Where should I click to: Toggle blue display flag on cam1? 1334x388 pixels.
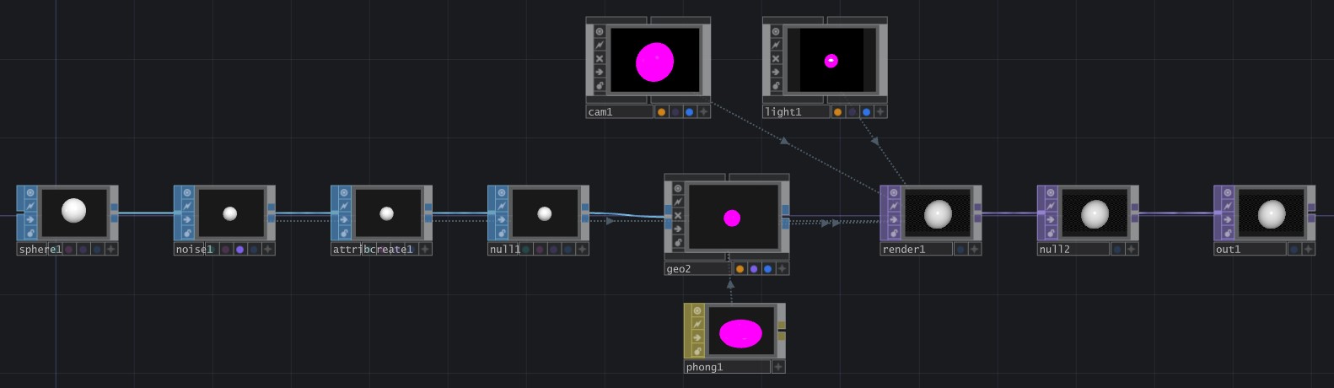click(690, 111)
